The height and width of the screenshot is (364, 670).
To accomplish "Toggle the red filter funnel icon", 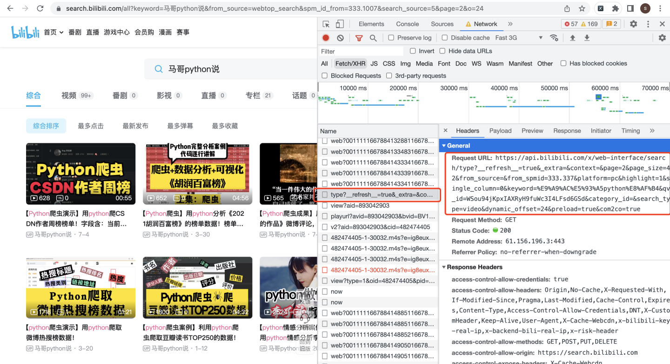I will tap(359, 38).
